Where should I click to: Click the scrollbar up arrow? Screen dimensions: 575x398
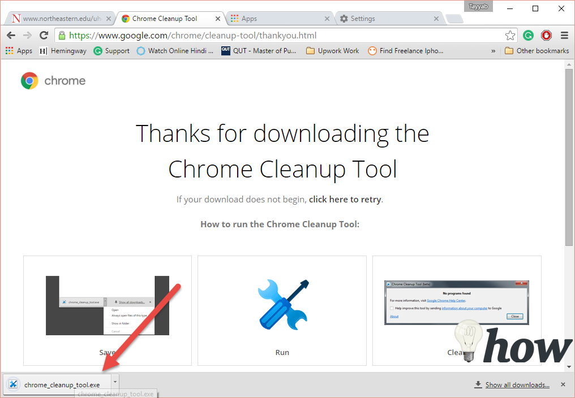[569, 64]
